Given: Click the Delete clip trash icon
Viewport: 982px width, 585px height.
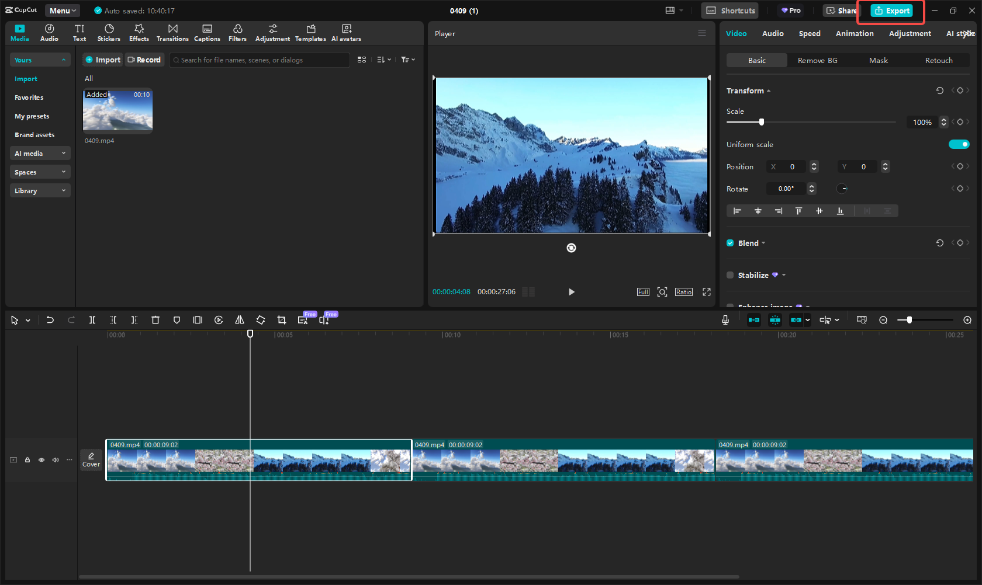Looking at the screenshot, I should point(155,320).
